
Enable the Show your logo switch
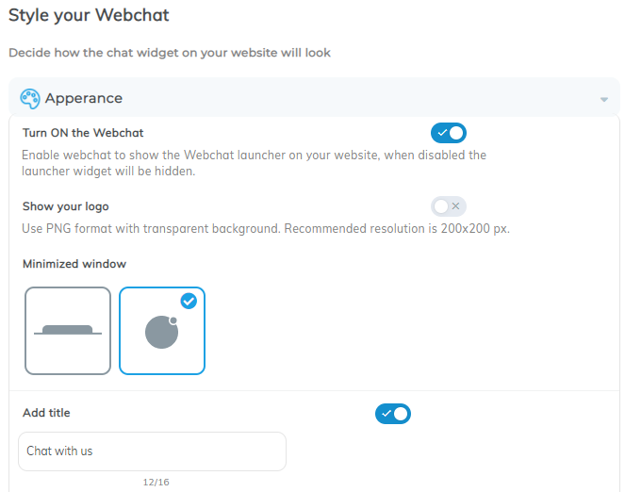[449, 206]
